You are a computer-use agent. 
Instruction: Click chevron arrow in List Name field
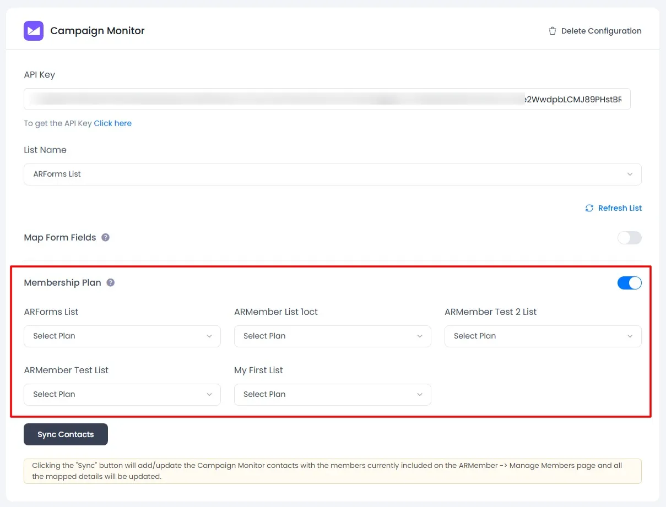click(x=630, y=175)
